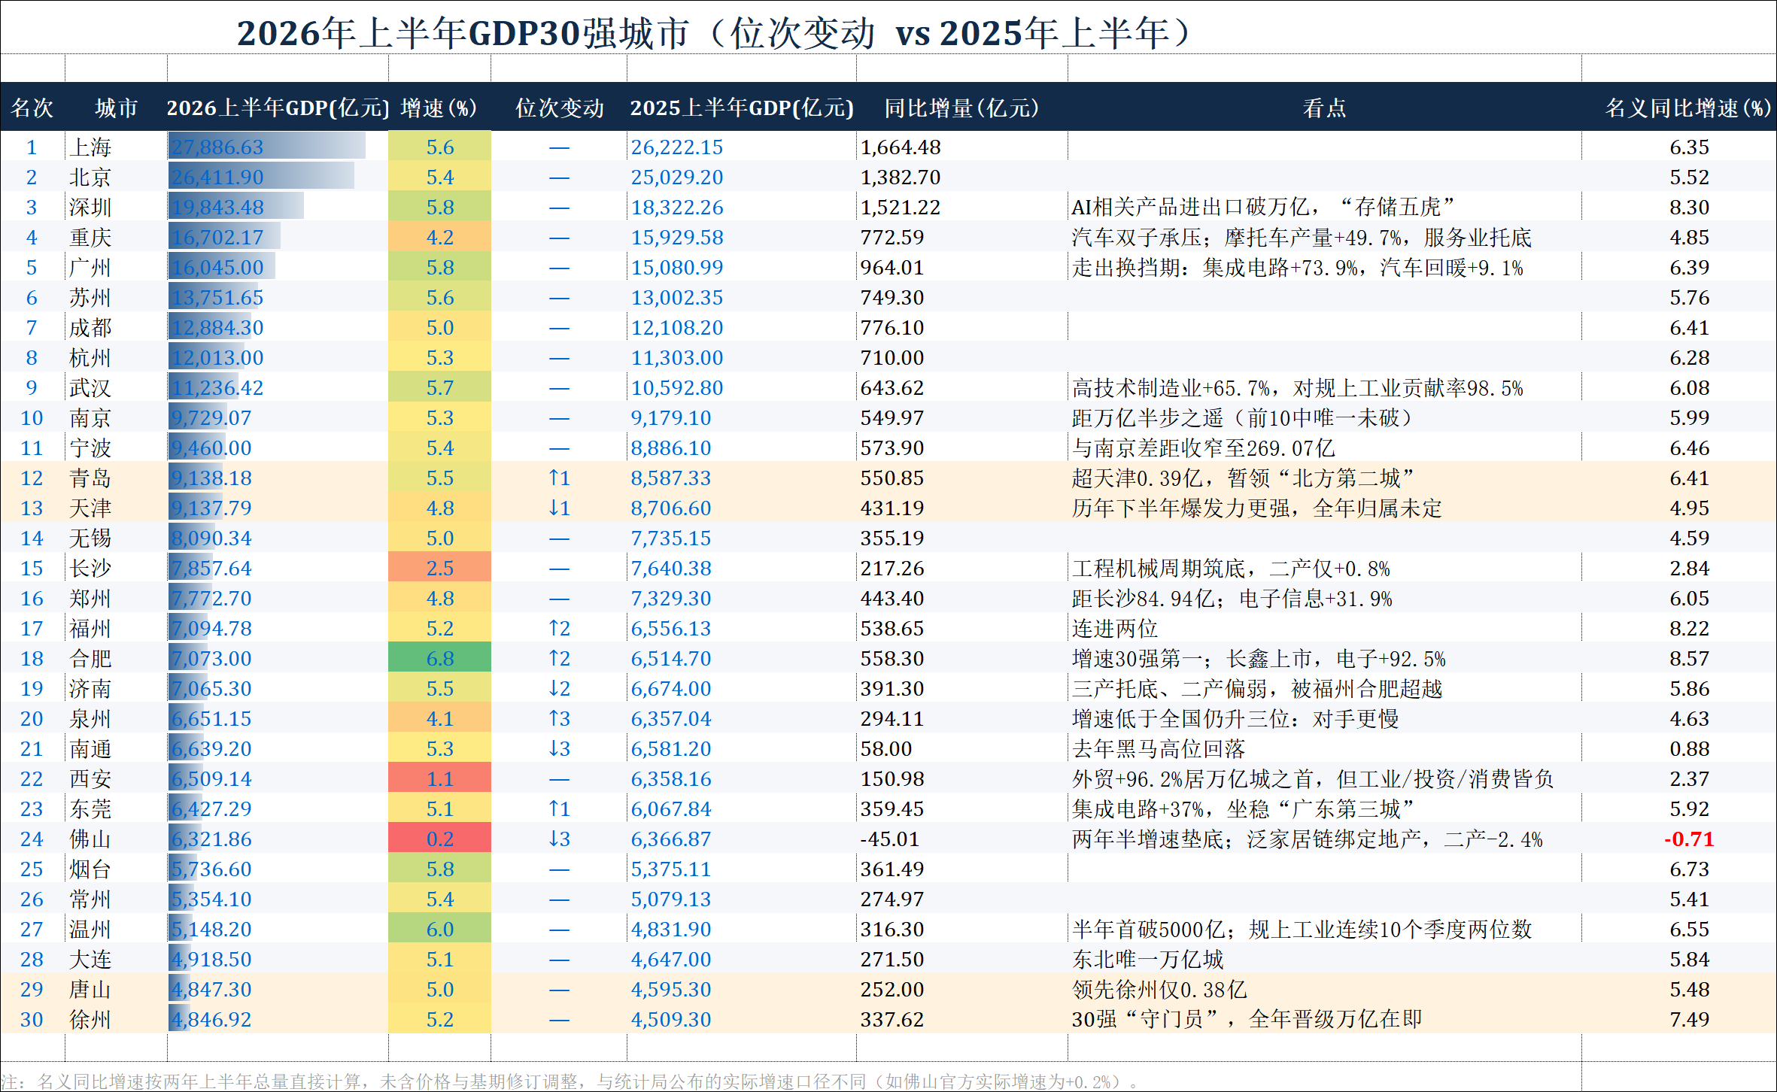Click the 2.5 growth cell for 长沙

(x=439, y=568)
